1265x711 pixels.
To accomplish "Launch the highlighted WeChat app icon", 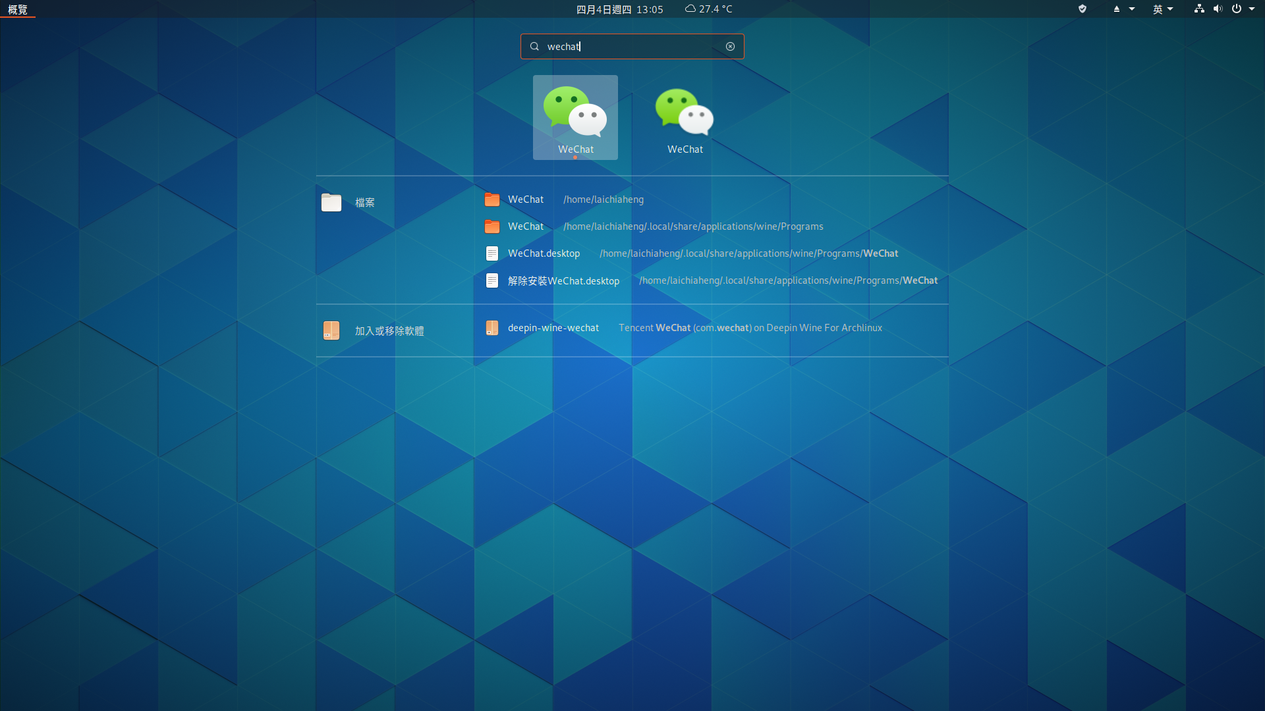I will point(575,117).
